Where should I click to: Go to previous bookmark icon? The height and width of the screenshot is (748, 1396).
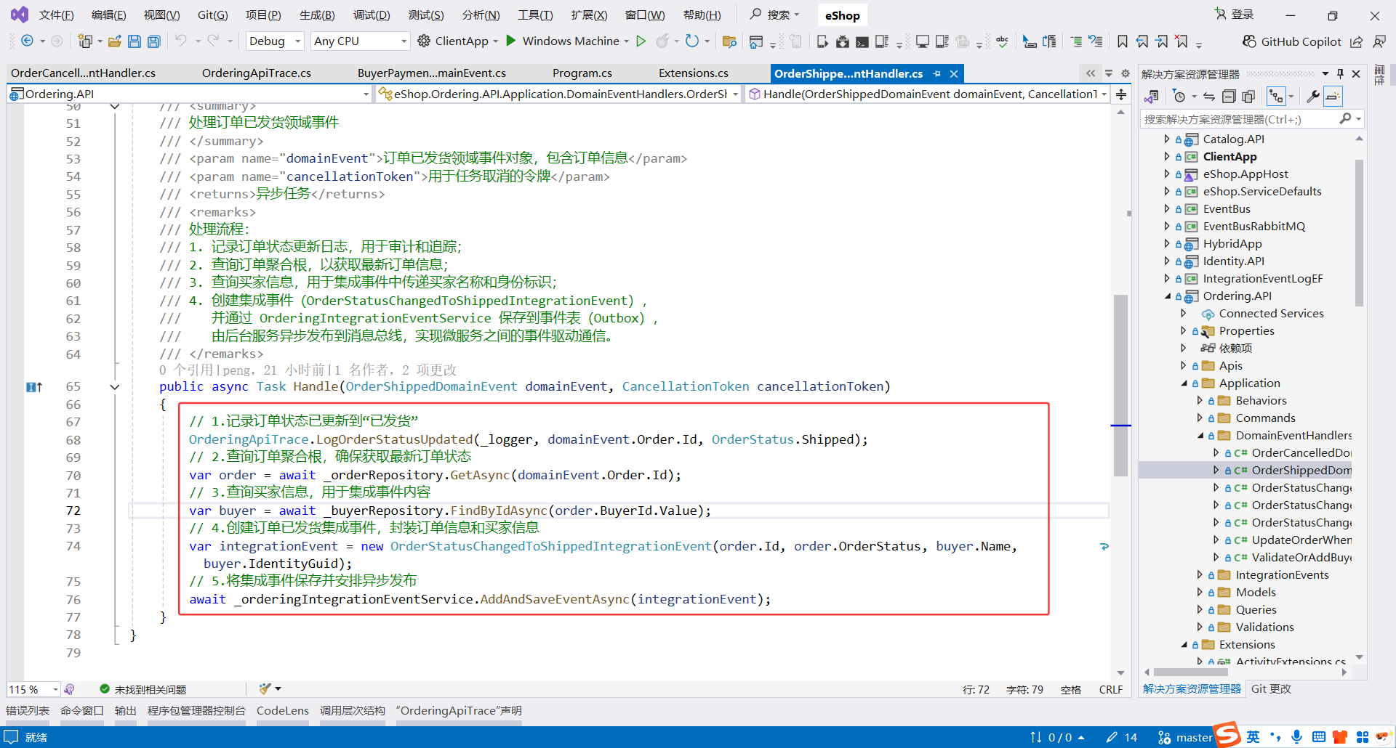tap(1142, 41)
